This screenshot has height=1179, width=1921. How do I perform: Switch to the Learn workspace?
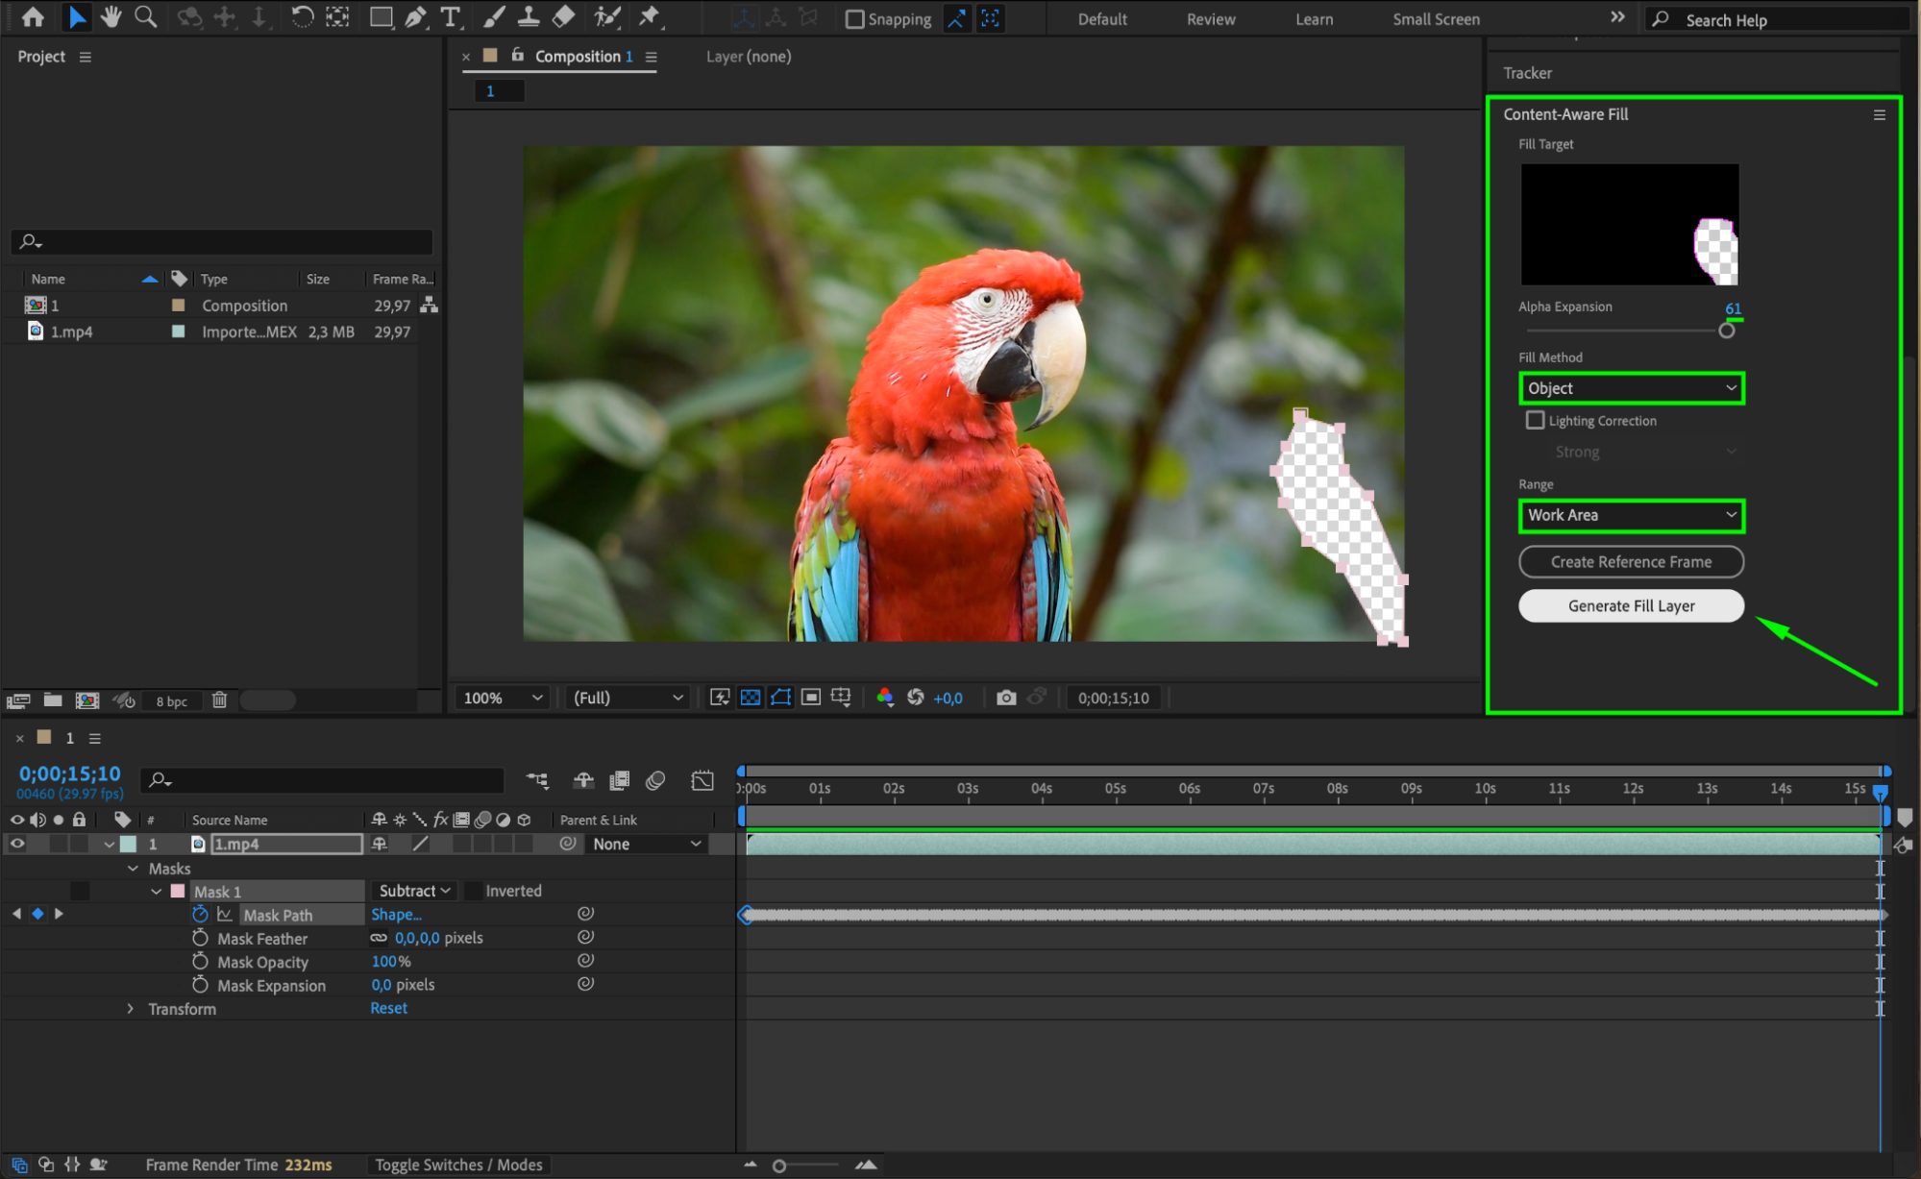point(1314,19)
